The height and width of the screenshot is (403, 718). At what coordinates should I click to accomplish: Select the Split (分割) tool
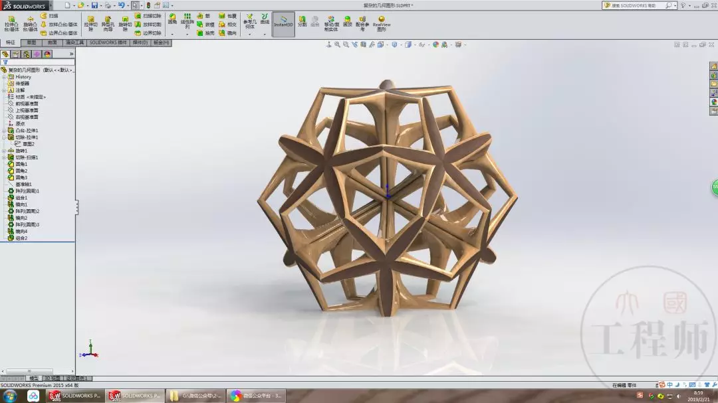click(x=302, y=21)
